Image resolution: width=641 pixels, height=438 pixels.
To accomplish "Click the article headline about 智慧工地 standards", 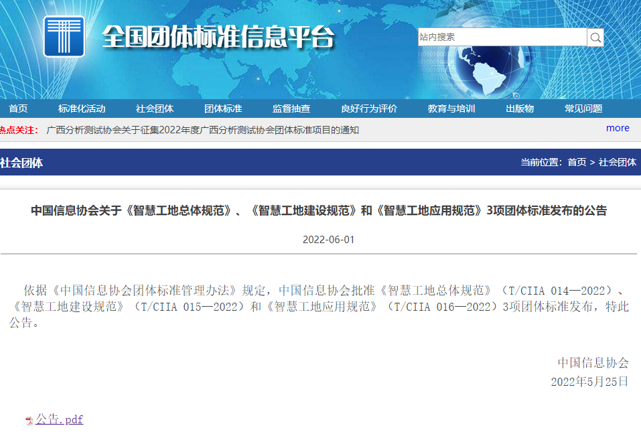I will click(x=319, y=210).
